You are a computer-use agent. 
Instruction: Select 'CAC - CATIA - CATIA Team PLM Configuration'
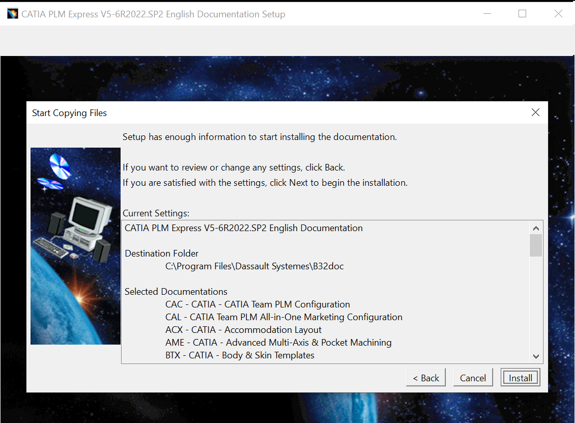click(x=257, y=304)
